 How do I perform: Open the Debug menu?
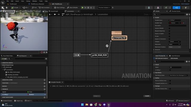tap(28, 1)
